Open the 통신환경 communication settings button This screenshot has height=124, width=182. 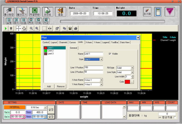click(9, 12)
